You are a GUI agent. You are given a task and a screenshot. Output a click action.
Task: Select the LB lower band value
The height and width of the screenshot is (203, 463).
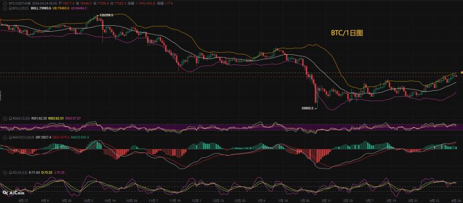(x=79, y=9)
